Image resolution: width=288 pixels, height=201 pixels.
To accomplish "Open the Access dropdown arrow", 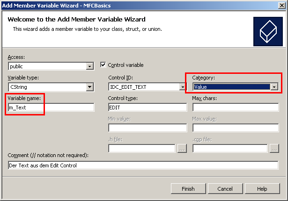I will (89, 66).
